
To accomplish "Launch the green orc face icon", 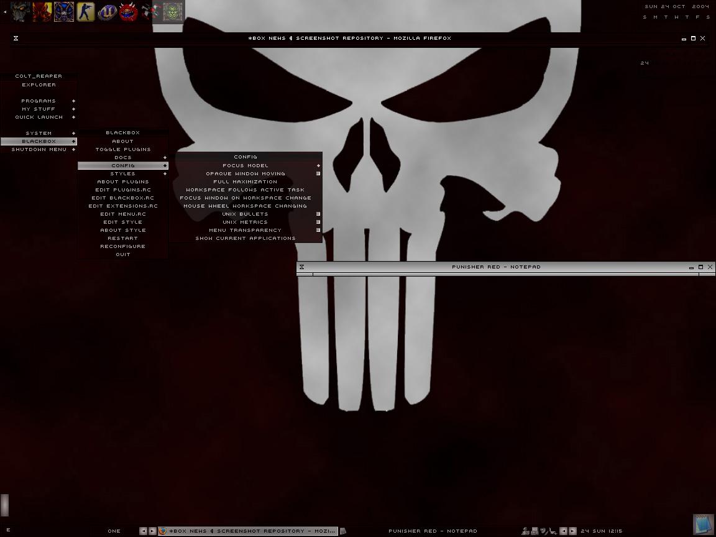I will pyautogui.click(x=173, y=11).
